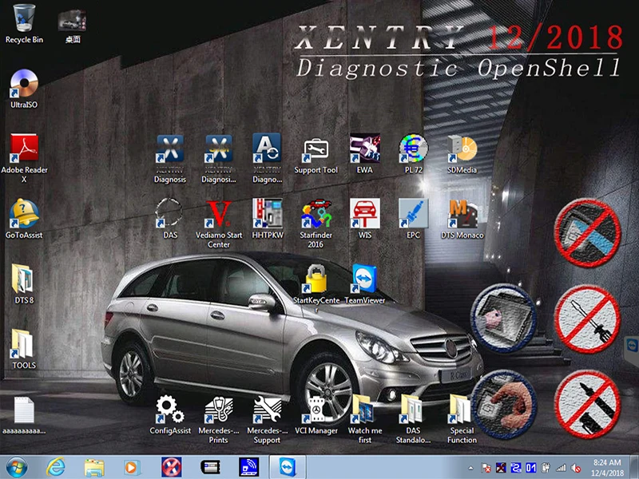The image size is (639, 479).
Task: Launch Internet Explorer from the taskbar
Action: (55, 467)
